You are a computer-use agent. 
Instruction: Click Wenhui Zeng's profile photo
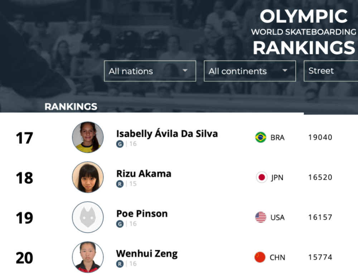(x=88, y=257)
